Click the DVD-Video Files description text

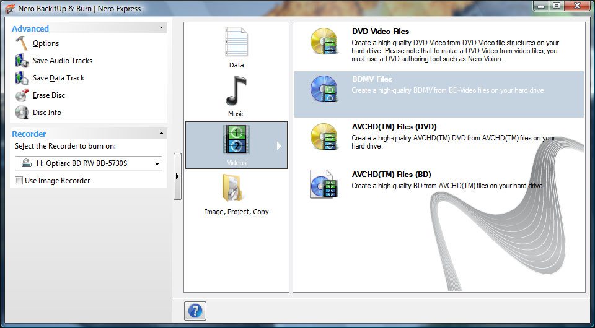[x=456, y=51]
